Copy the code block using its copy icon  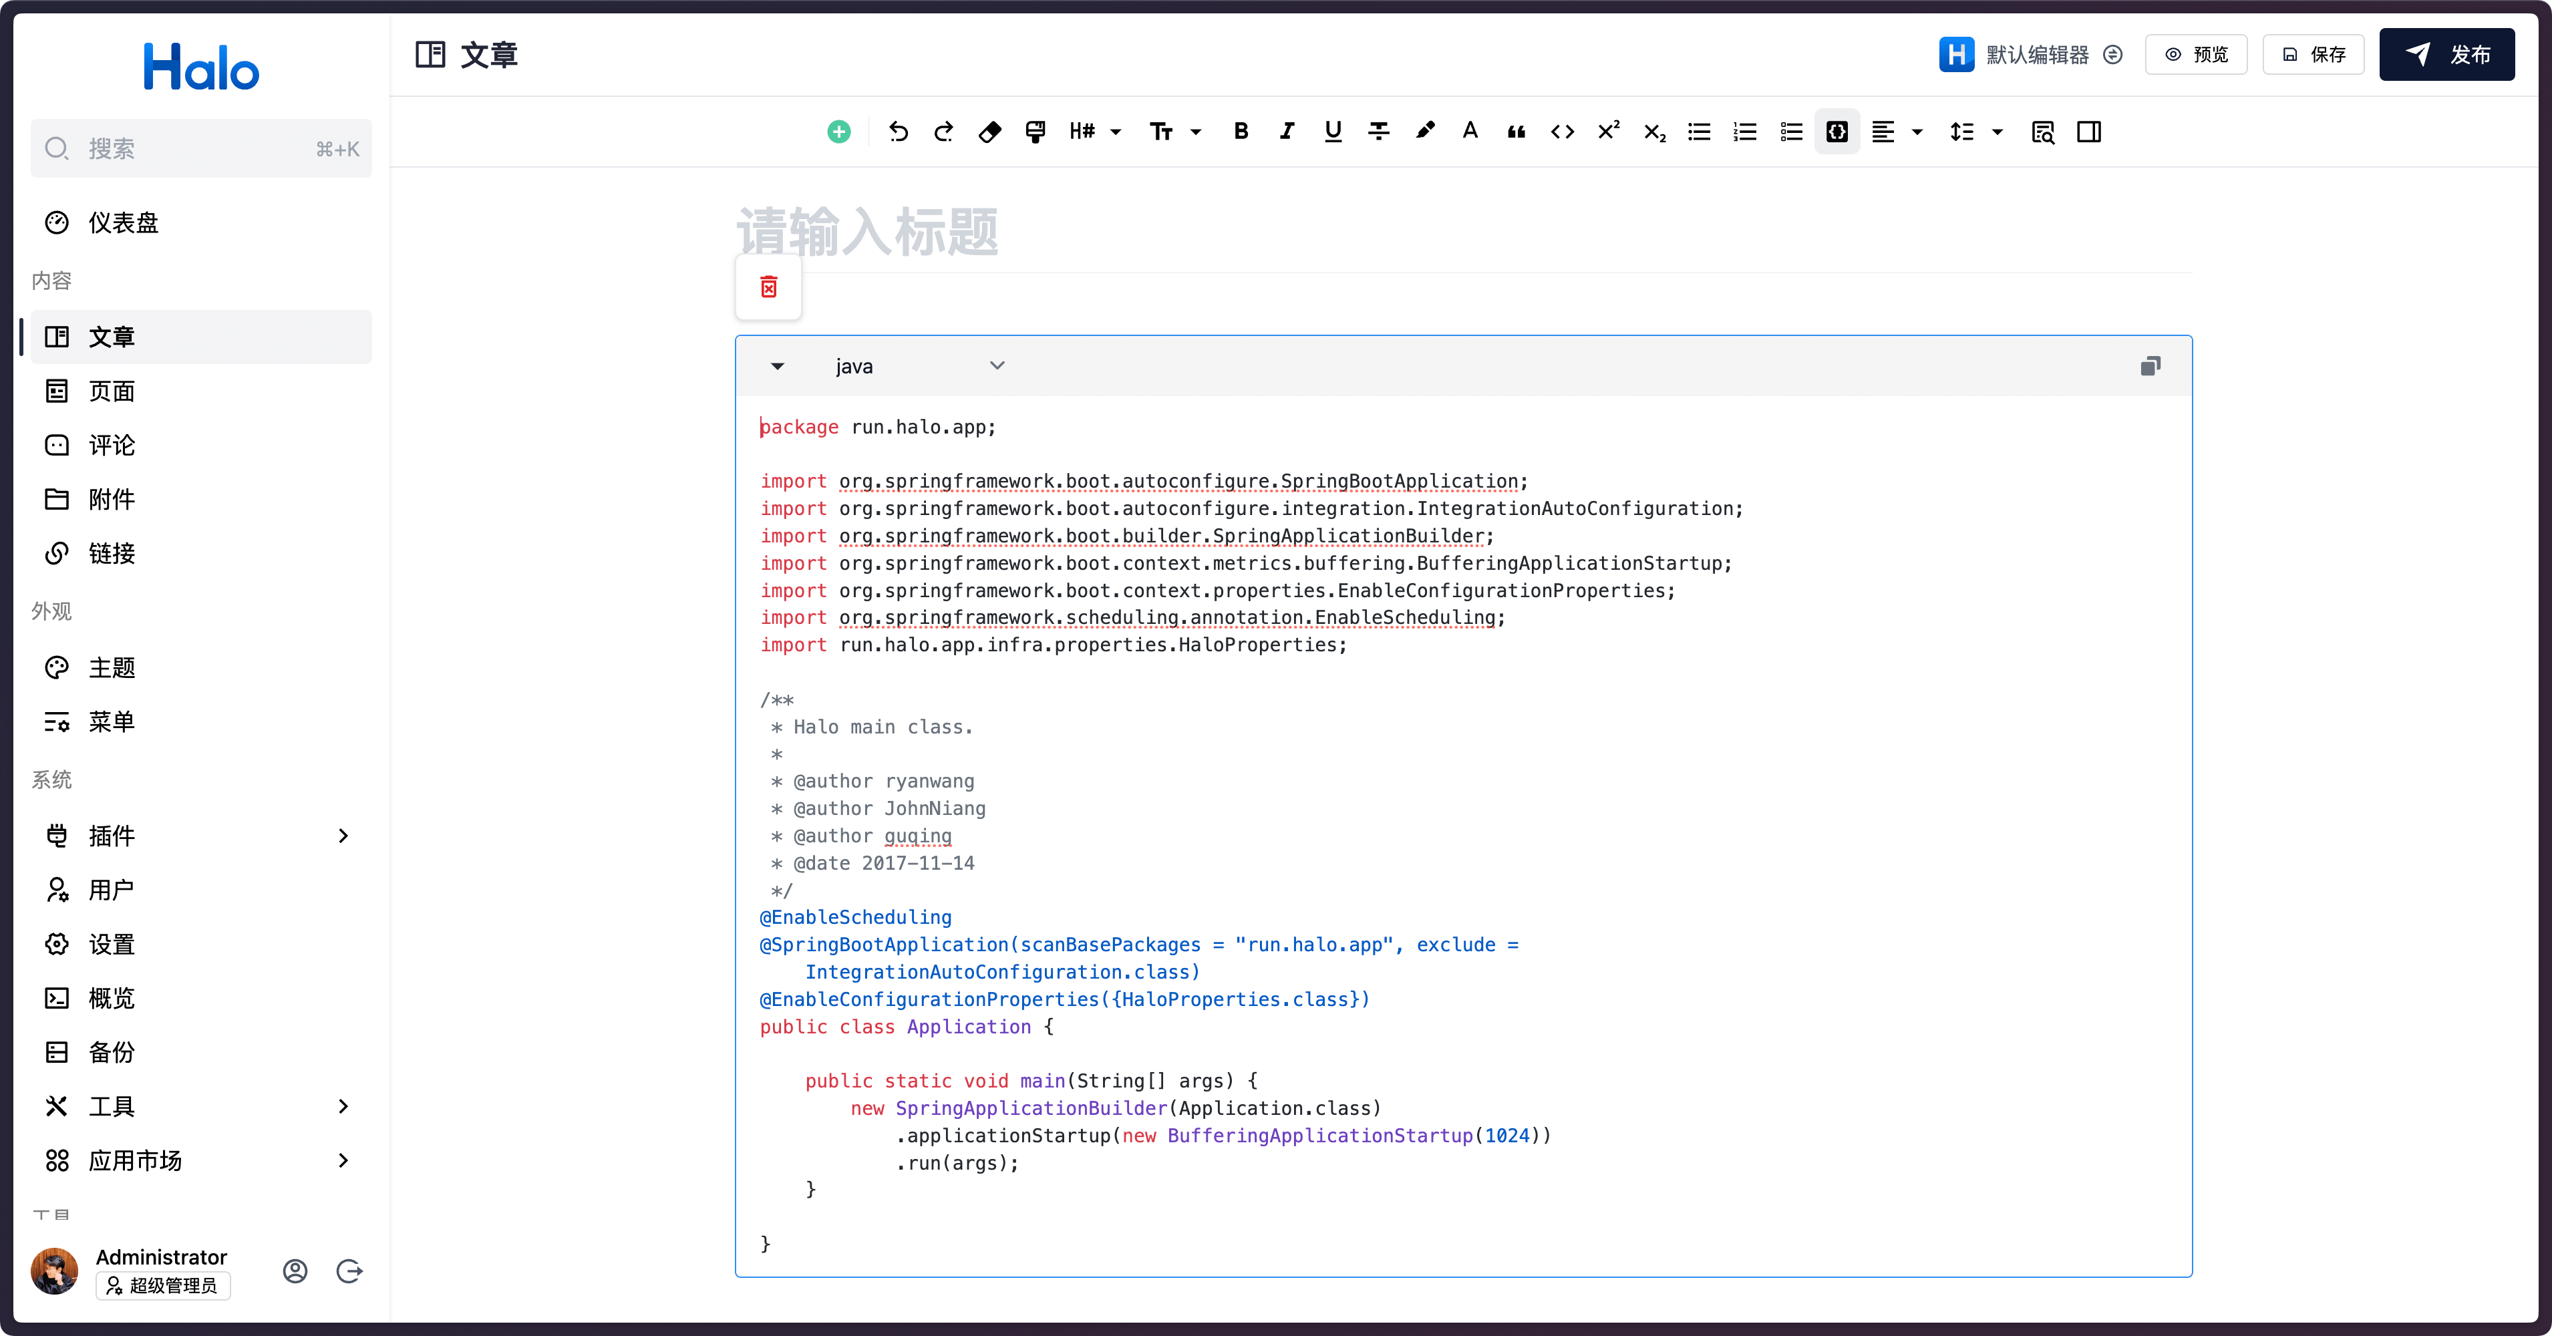2150,365
